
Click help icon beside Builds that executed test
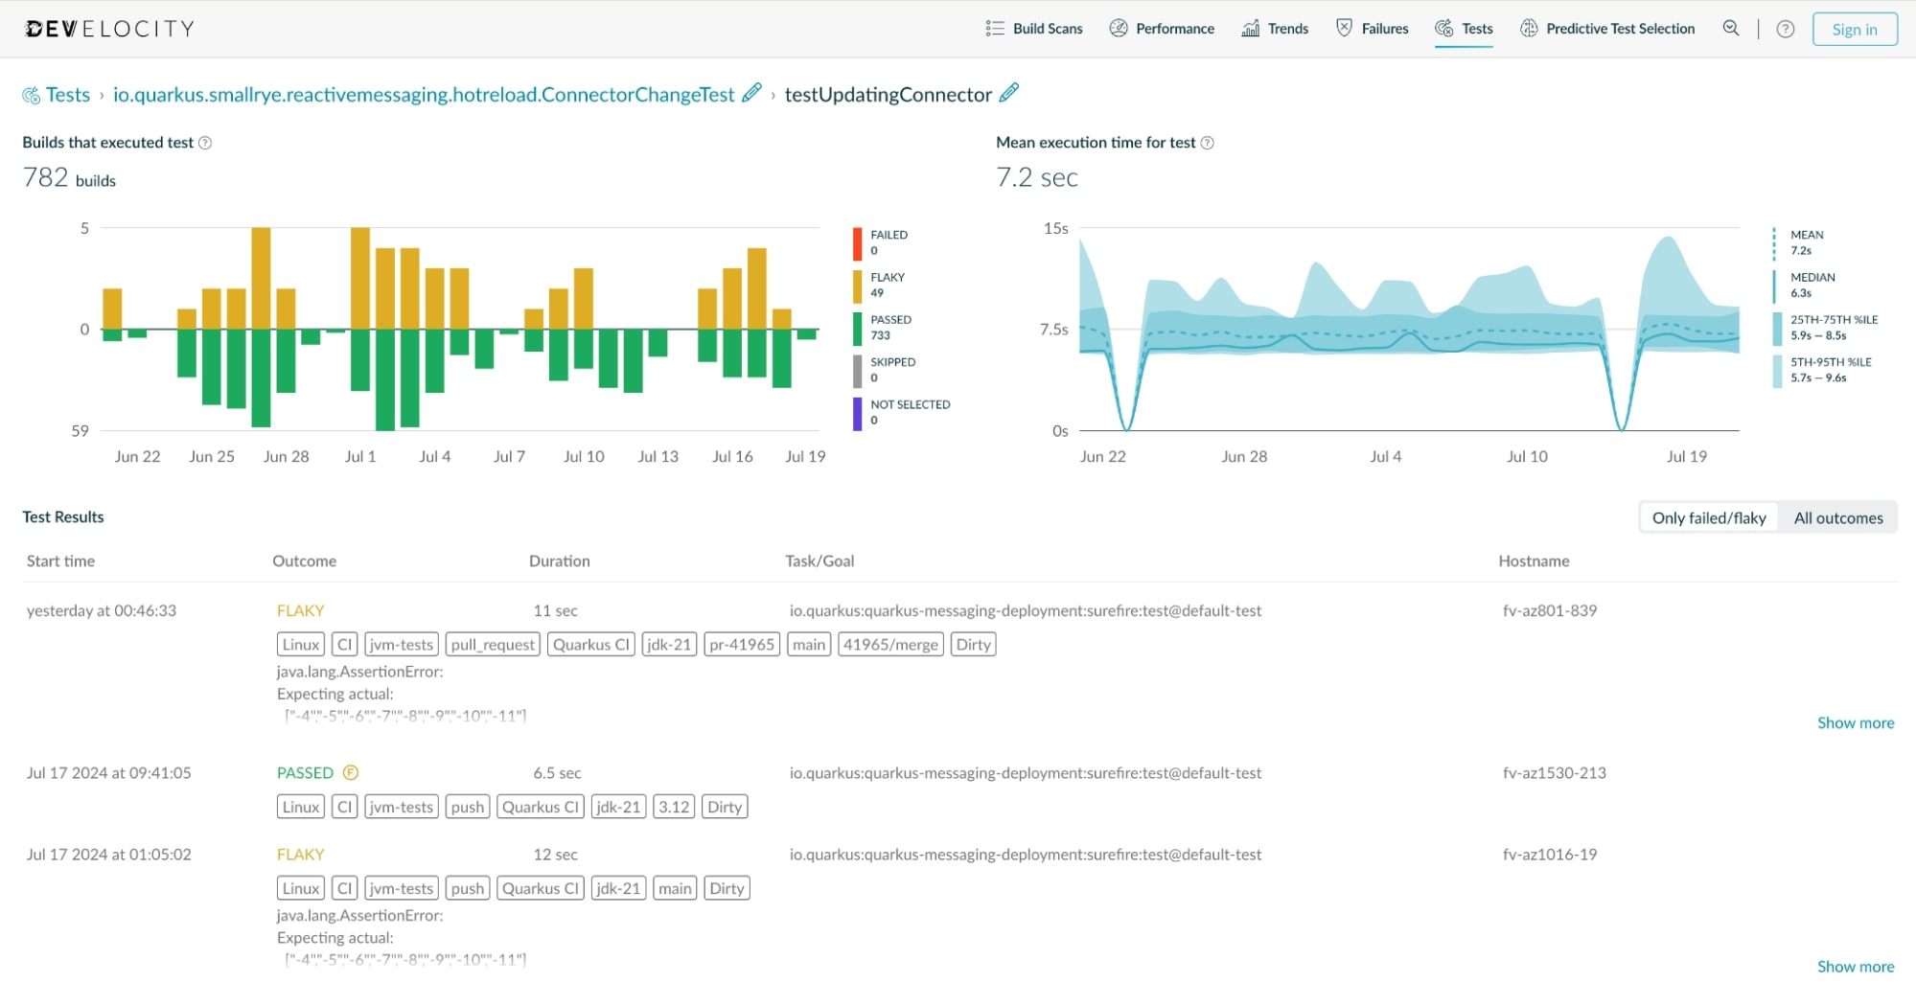coord(205,143)
